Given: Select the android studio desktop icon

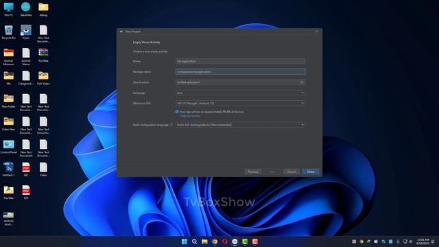Looking at the screenshot, I should (8, 219).
